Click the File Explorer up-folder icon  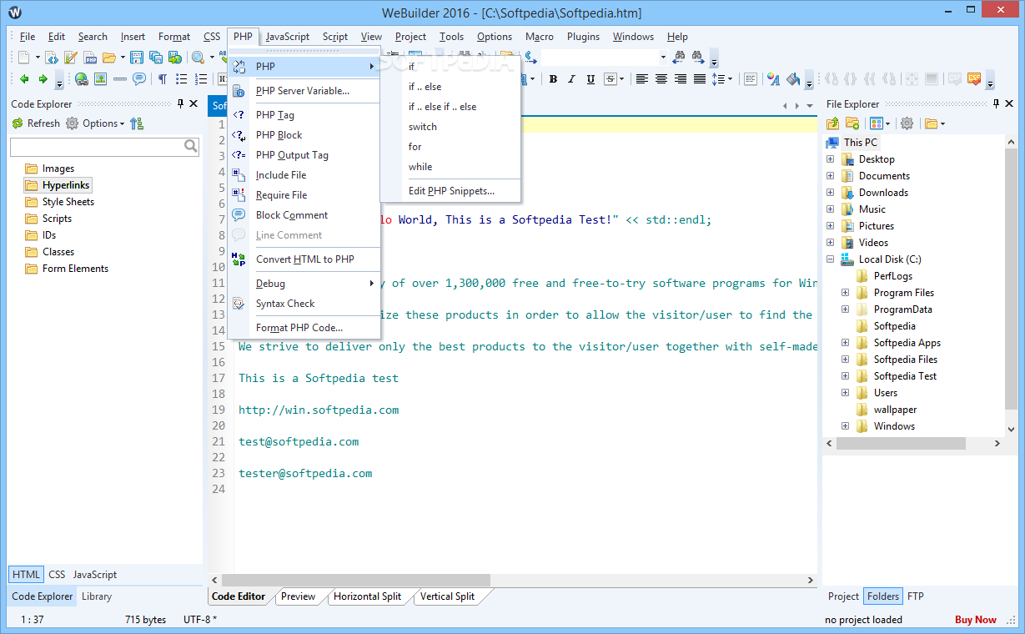pos(832,123)
